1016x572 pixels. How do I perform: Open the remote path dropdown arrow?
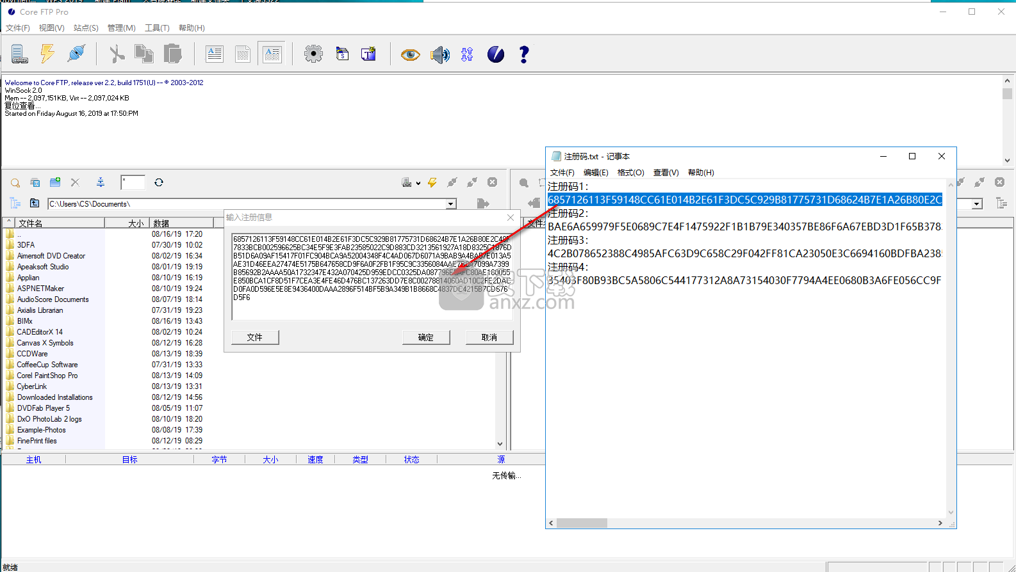click(x=977, y=204)
